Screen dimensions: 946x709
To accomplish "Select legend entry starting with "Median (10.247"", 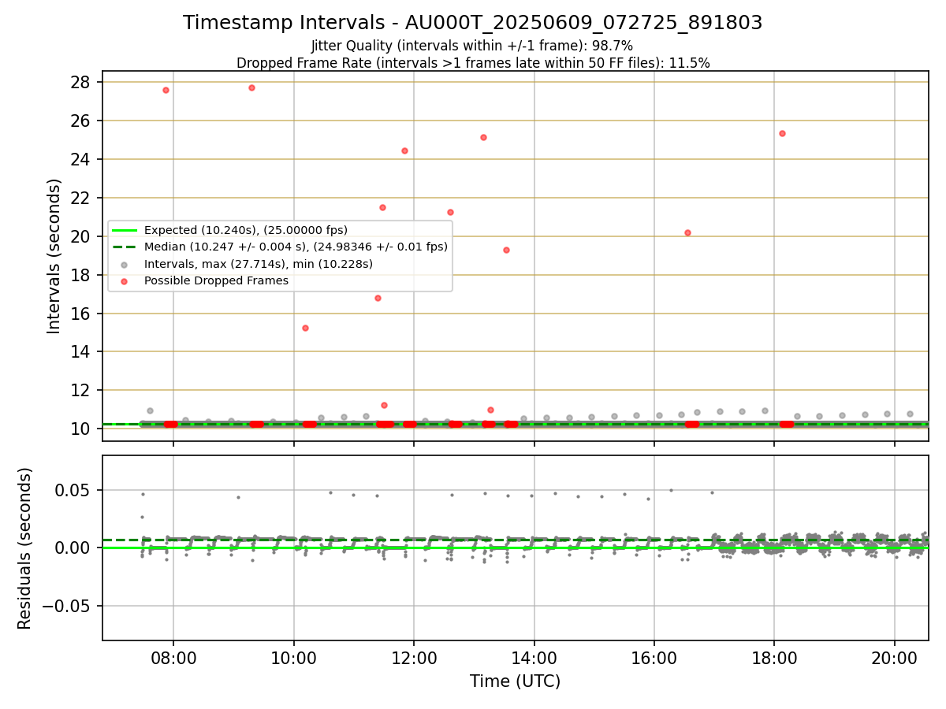I will click(x=296, y=247).
